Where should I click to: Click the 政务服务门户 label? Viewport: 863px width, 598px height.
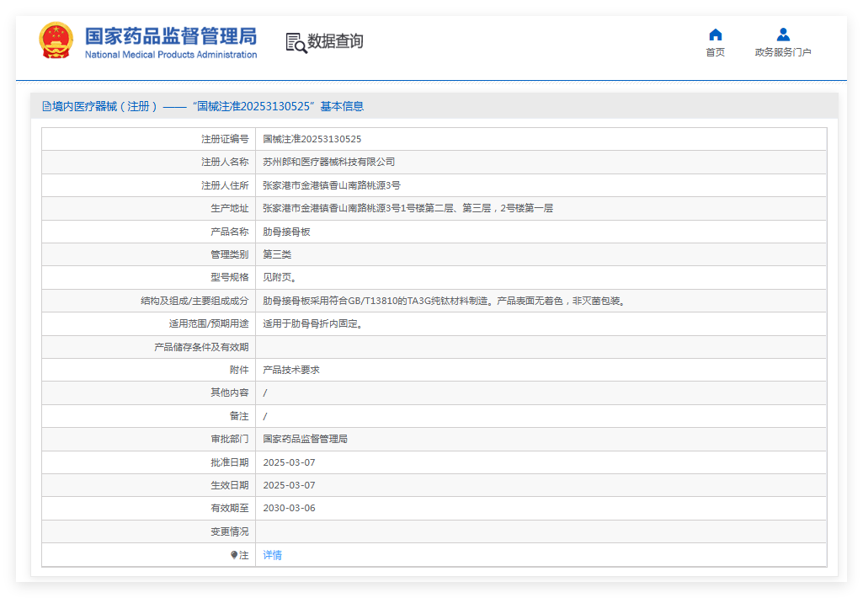click(783, 52)
